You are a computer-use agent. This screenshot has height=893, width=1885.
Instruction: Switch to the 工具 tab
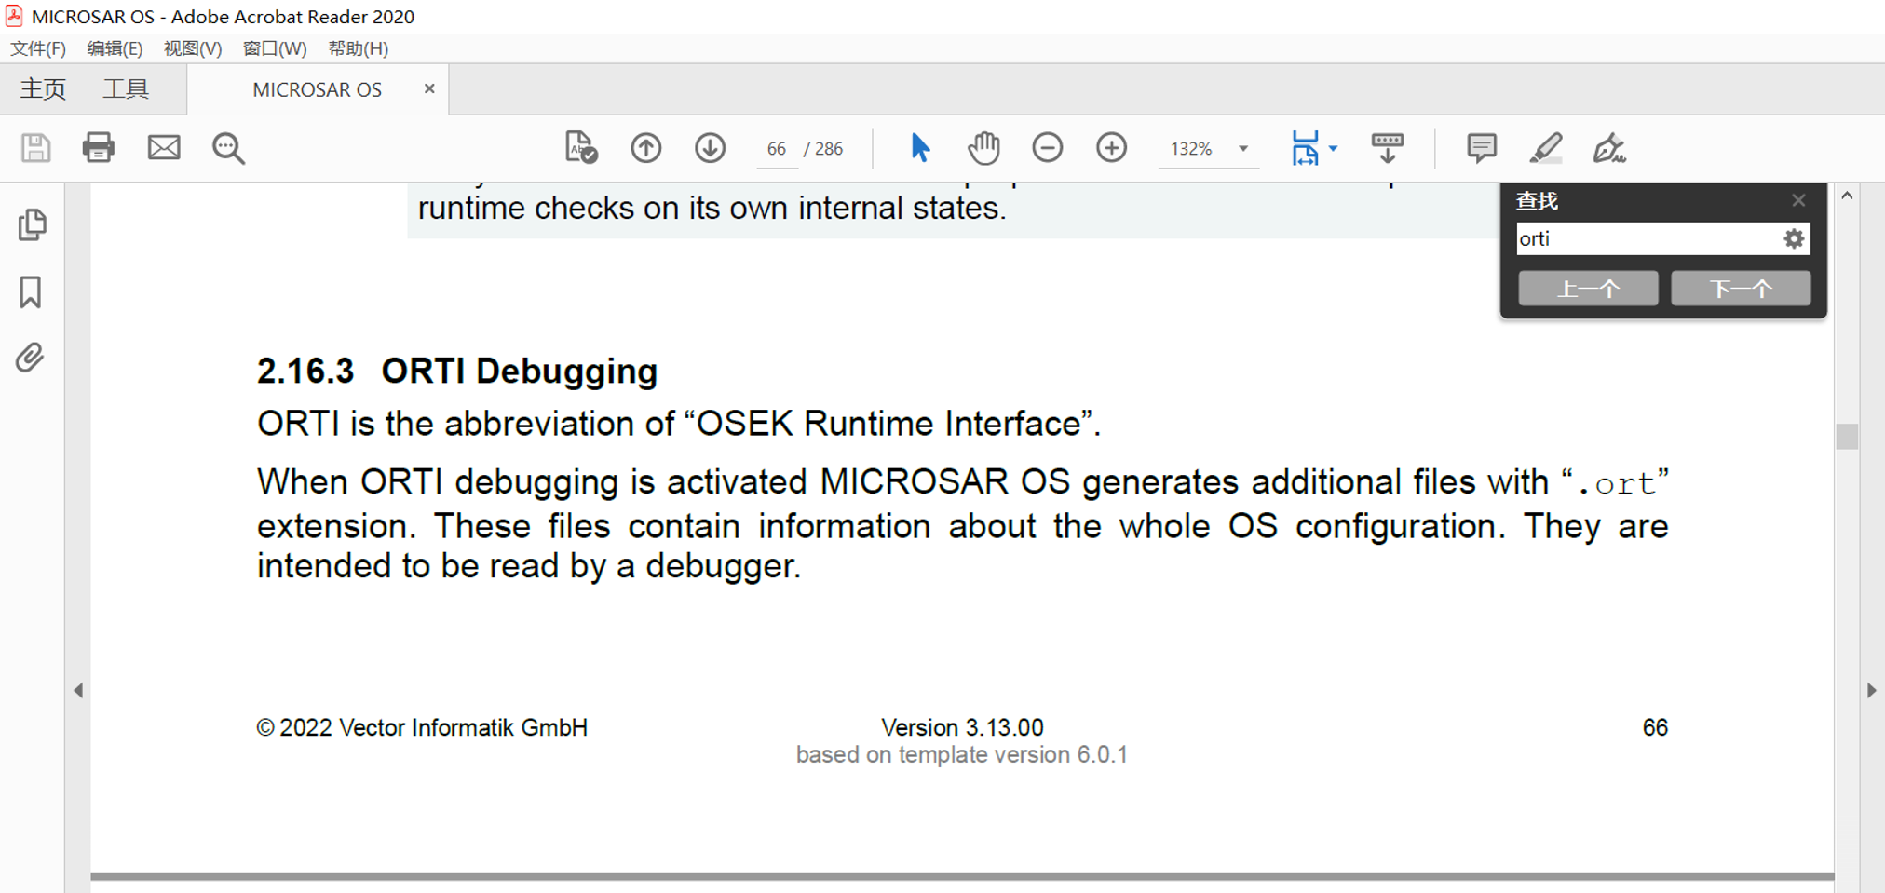tap(126, 89)
